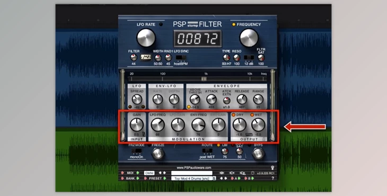Click the third arrow icon before the clock icon
Image resolution: width=387 pixels, height=196 pixels.
pos(242,173)
